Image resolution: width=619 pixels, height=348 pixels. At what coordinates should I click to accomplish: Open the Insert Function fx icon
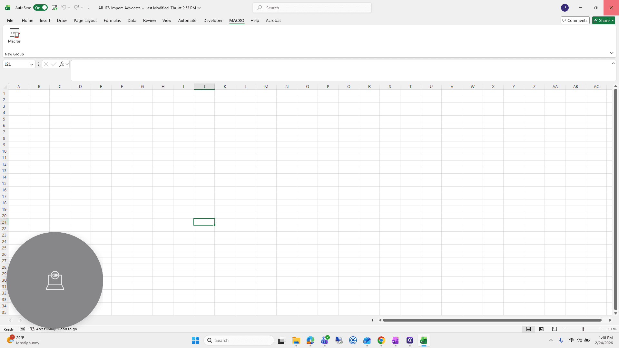(62, 64)
